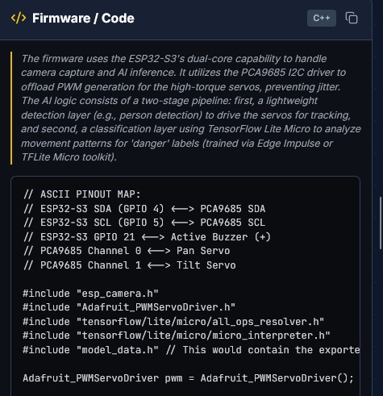The width and height of the screenshot is (383, 396).
Task: Click the esp_camera.h include line
Action: [90, 294]
